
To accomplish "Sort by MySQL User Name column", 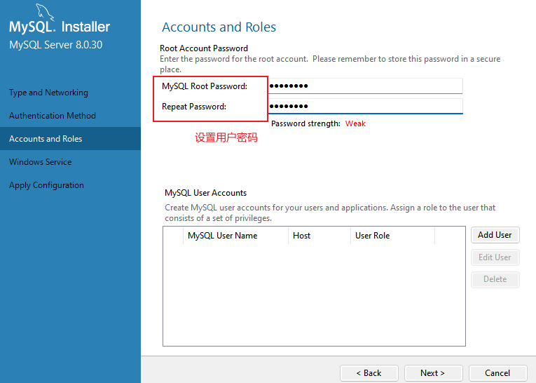I will pos(235,236).
